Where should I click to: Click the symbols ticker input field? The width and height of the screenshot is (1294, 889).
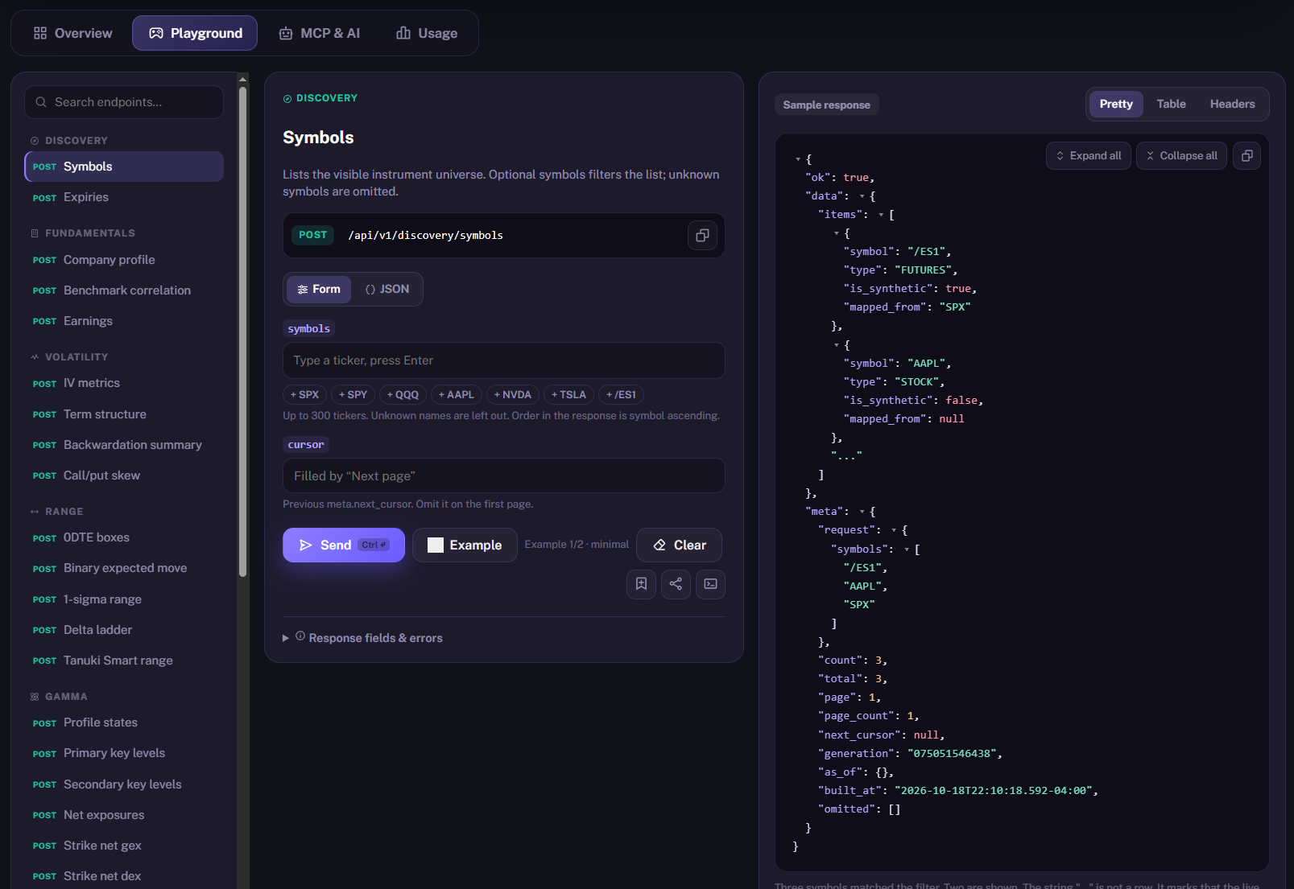[x=504, y=360]
